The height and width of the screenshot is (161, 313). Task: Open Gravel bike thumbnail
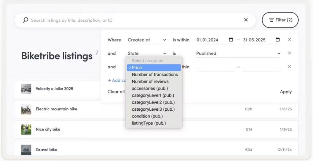(26, 150)
